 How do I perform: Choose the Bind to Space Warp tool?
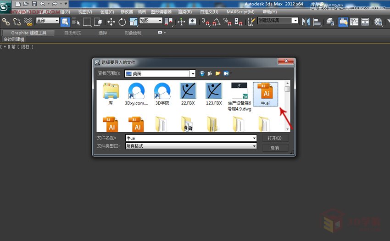pyautogui.click(x=28, y=22)
